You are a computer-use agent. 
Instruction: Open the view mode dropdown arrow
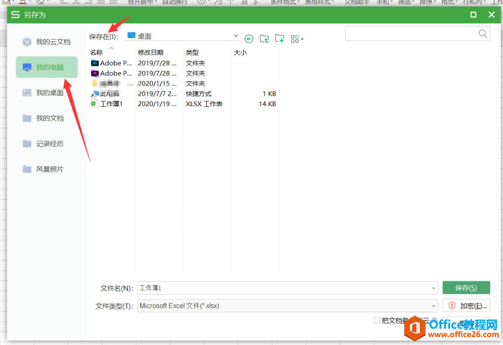point(302,39)
